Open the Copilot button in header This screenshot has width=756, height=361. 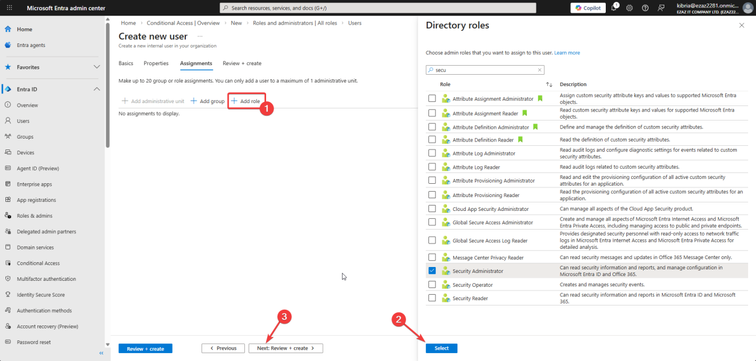click(588, 8)
